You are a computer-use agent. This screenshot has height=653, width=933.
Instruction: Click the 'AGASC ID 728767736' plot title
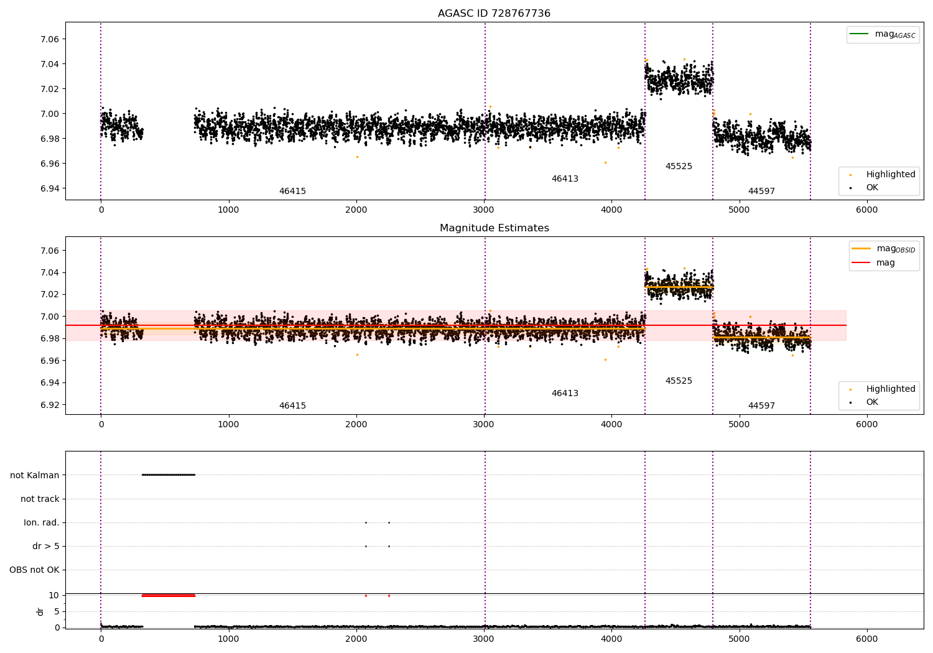coord(494,14)
